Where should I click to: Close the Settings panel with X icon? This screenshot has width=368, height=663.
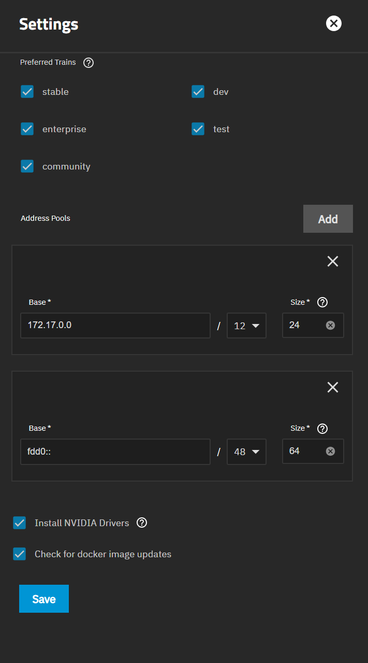(334, 23)
